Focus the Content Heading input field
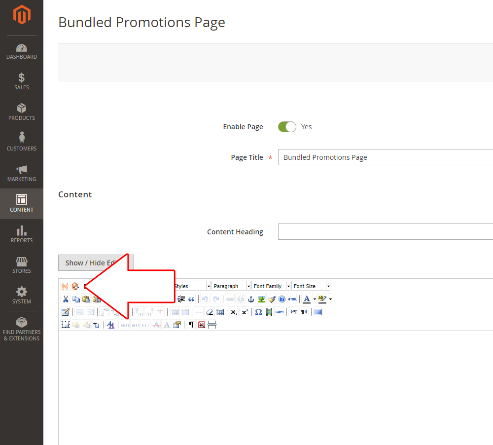 pyautogui.click(x=386, y=231)
